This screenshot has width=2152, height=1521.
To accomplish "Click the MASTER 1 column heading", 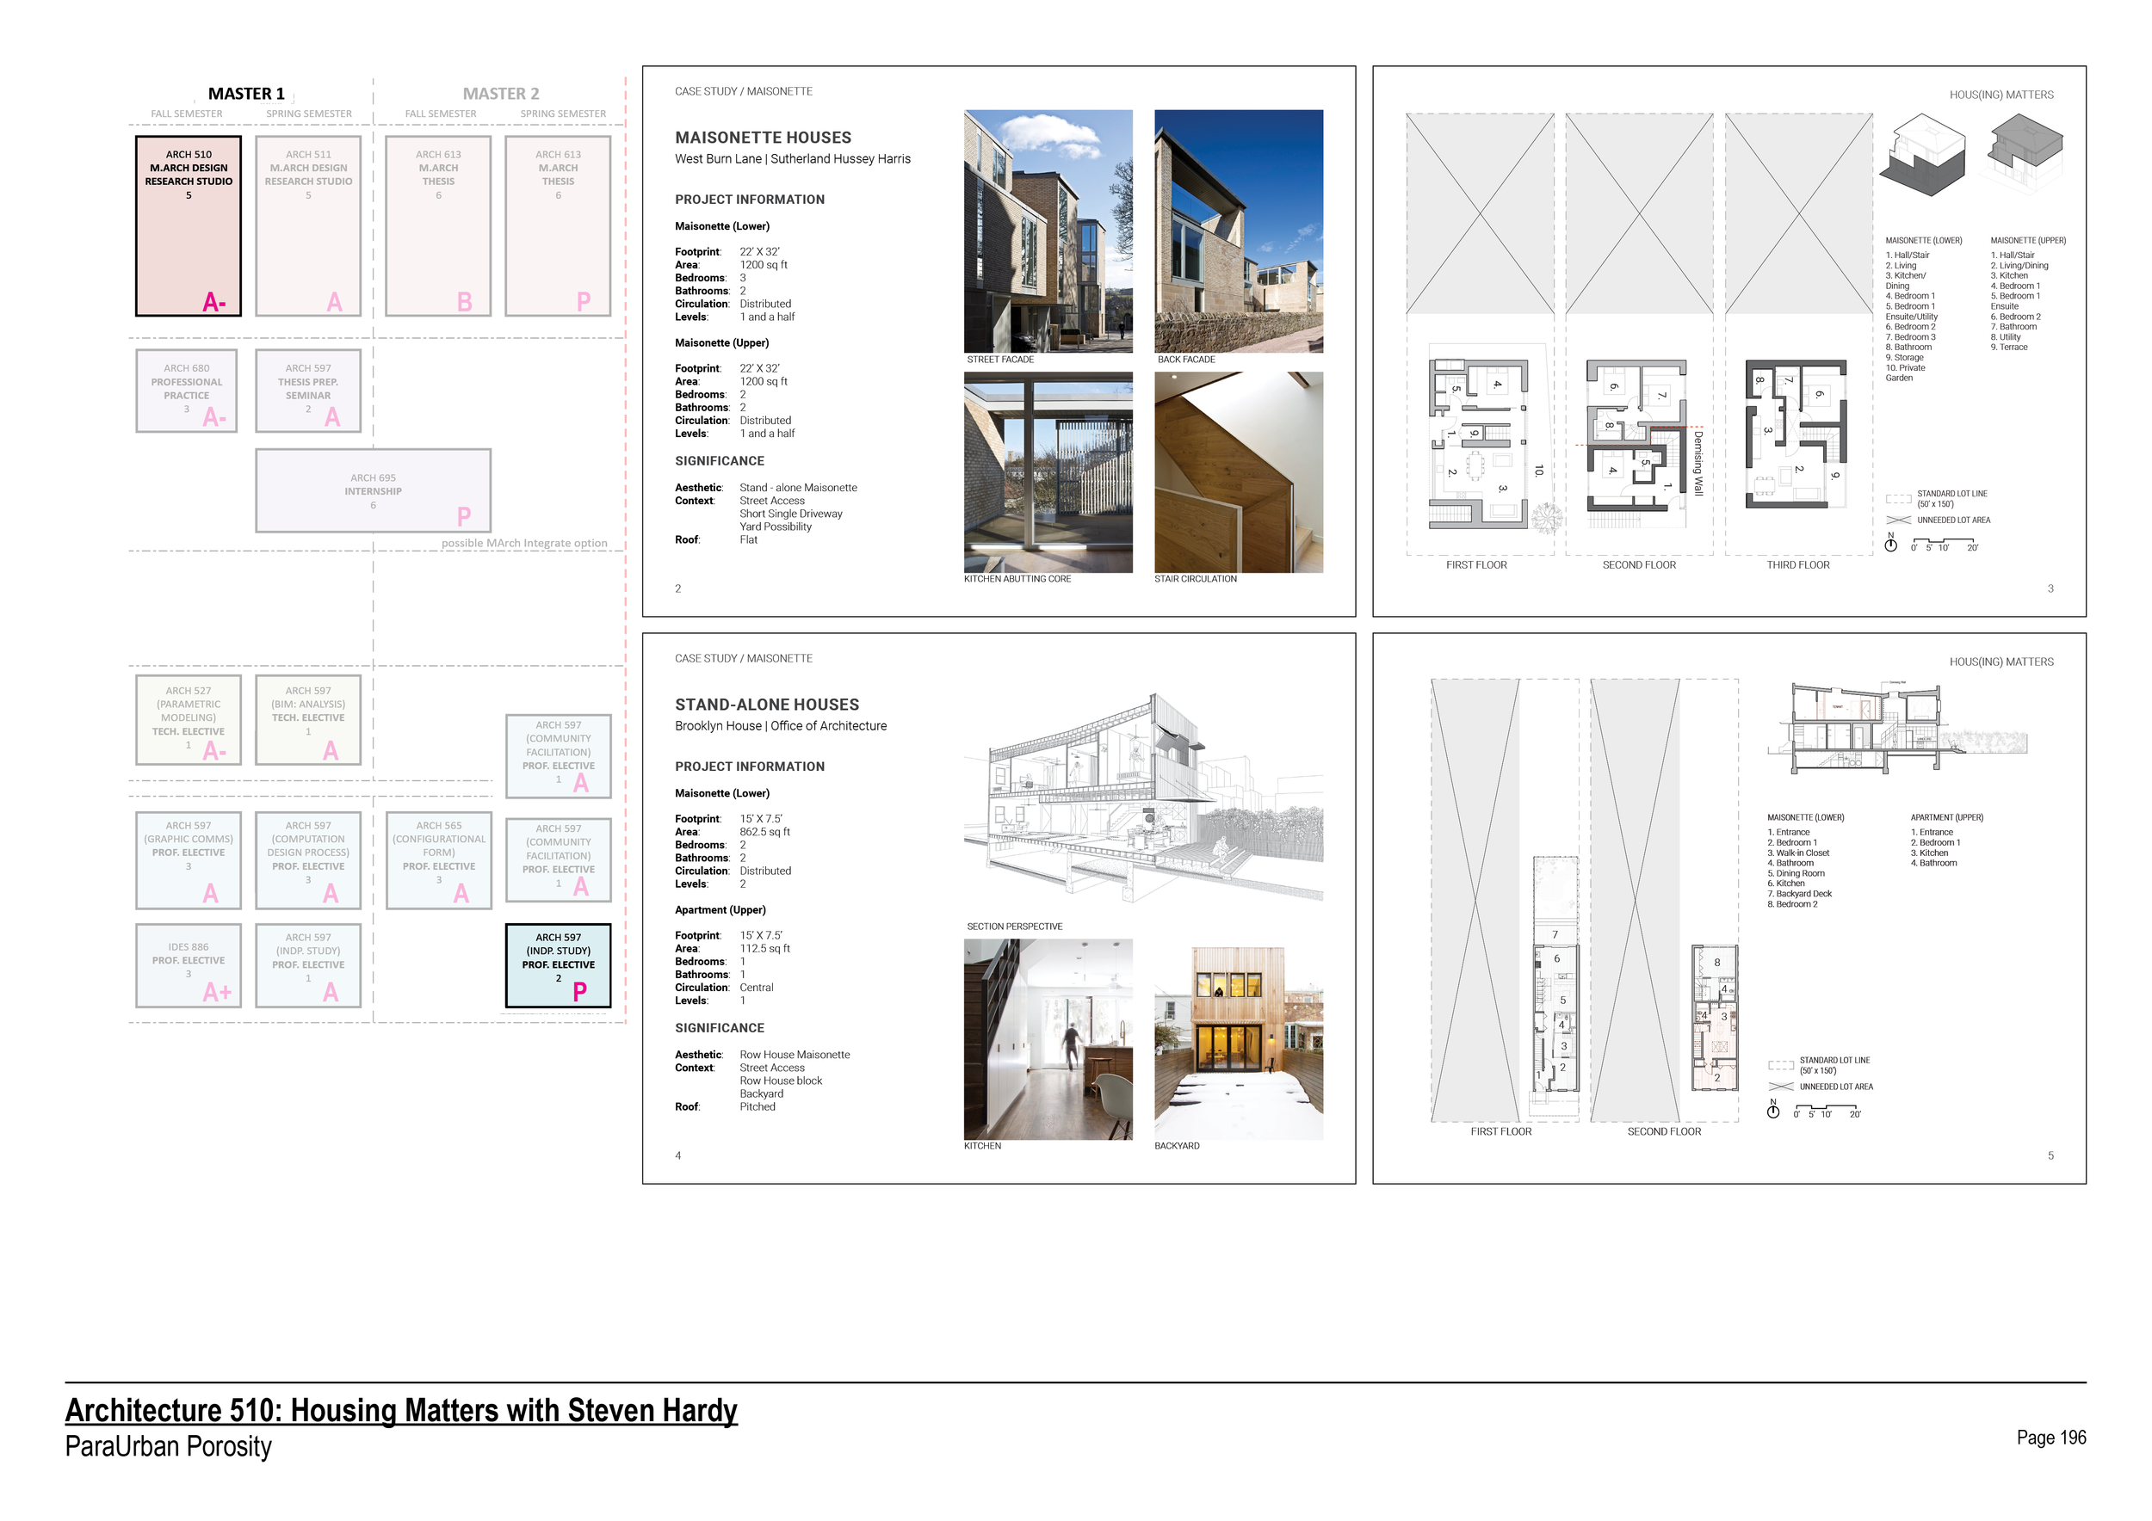I will pos(245,94).
